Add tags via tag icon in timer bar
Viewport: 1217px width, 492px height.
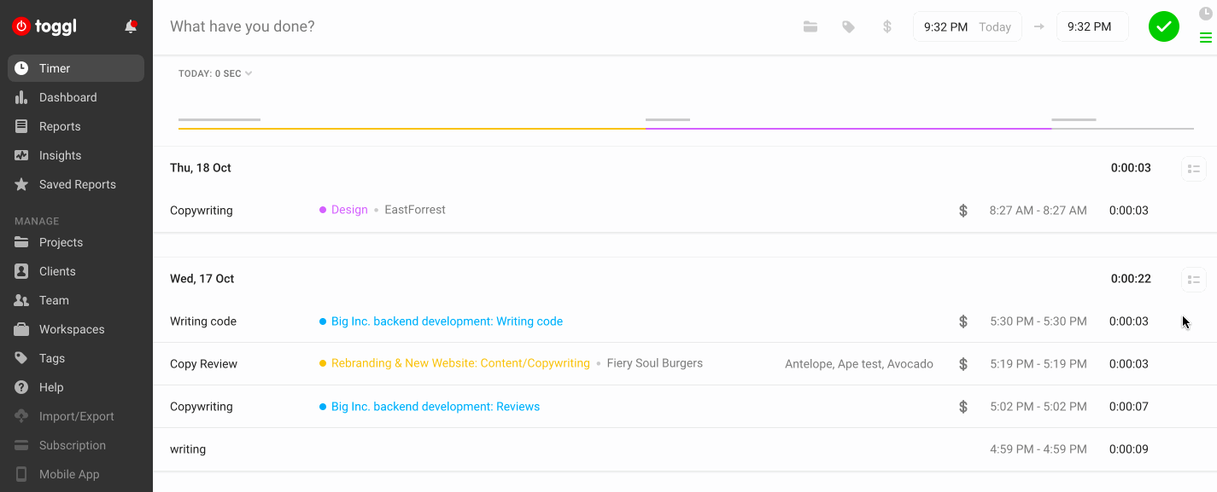pos(849,27)
